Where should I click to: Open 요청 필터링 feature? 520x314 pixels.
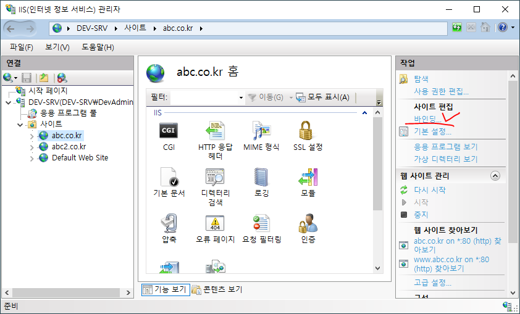(x=261, y=228)
